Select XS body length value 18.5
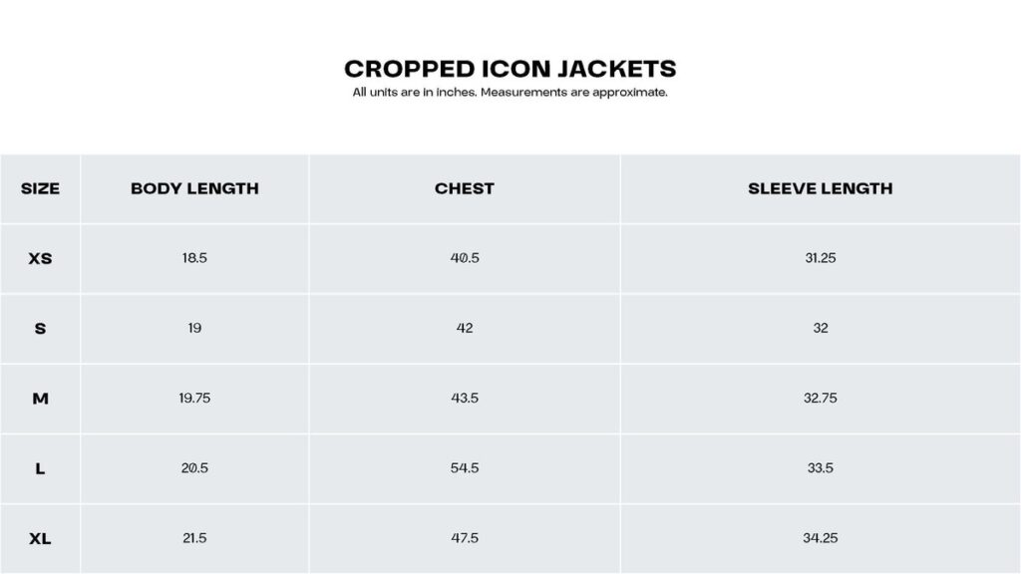Screen dimensions: 1021x574 pyautogui.click(x=194, y=258)
